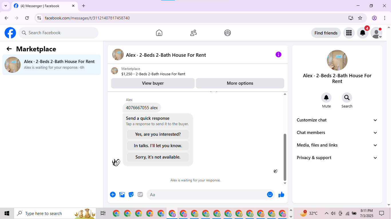Click the back arrow beside Marketplace
This screenshot has height=219, width=391.
click(9, 49)
